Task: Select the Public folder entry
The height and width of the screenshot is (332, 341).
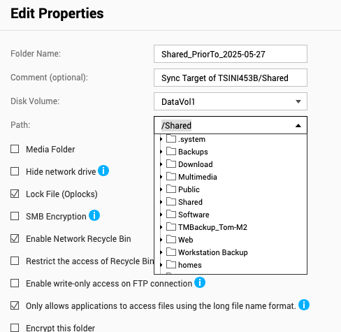Action: (189, 189)
